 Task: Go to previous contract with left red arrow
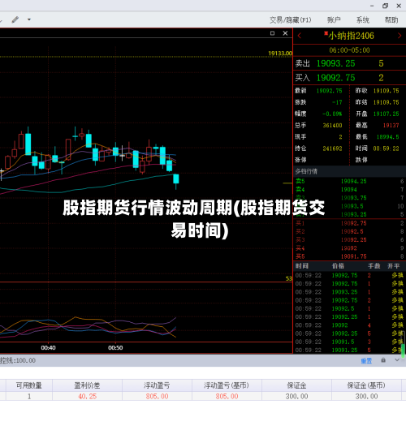click(x=300, y=36)
